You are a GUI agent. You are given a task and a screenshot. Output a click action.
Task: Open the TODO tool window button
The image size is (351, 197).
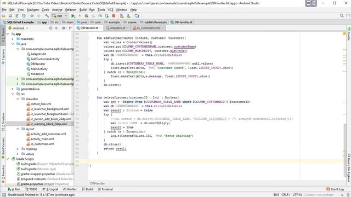coord(31,189)
